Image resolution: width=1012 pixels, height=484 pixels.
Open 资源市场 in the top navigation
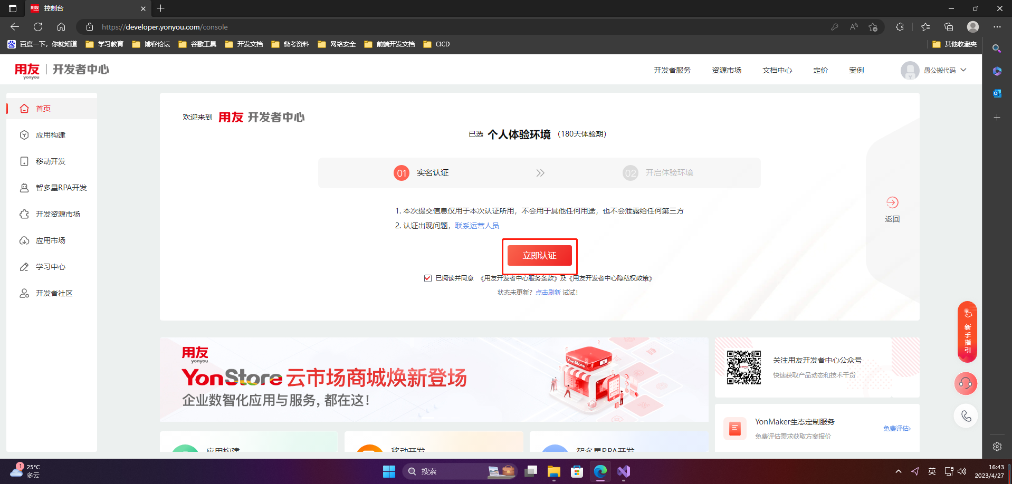tap(727, 70)
